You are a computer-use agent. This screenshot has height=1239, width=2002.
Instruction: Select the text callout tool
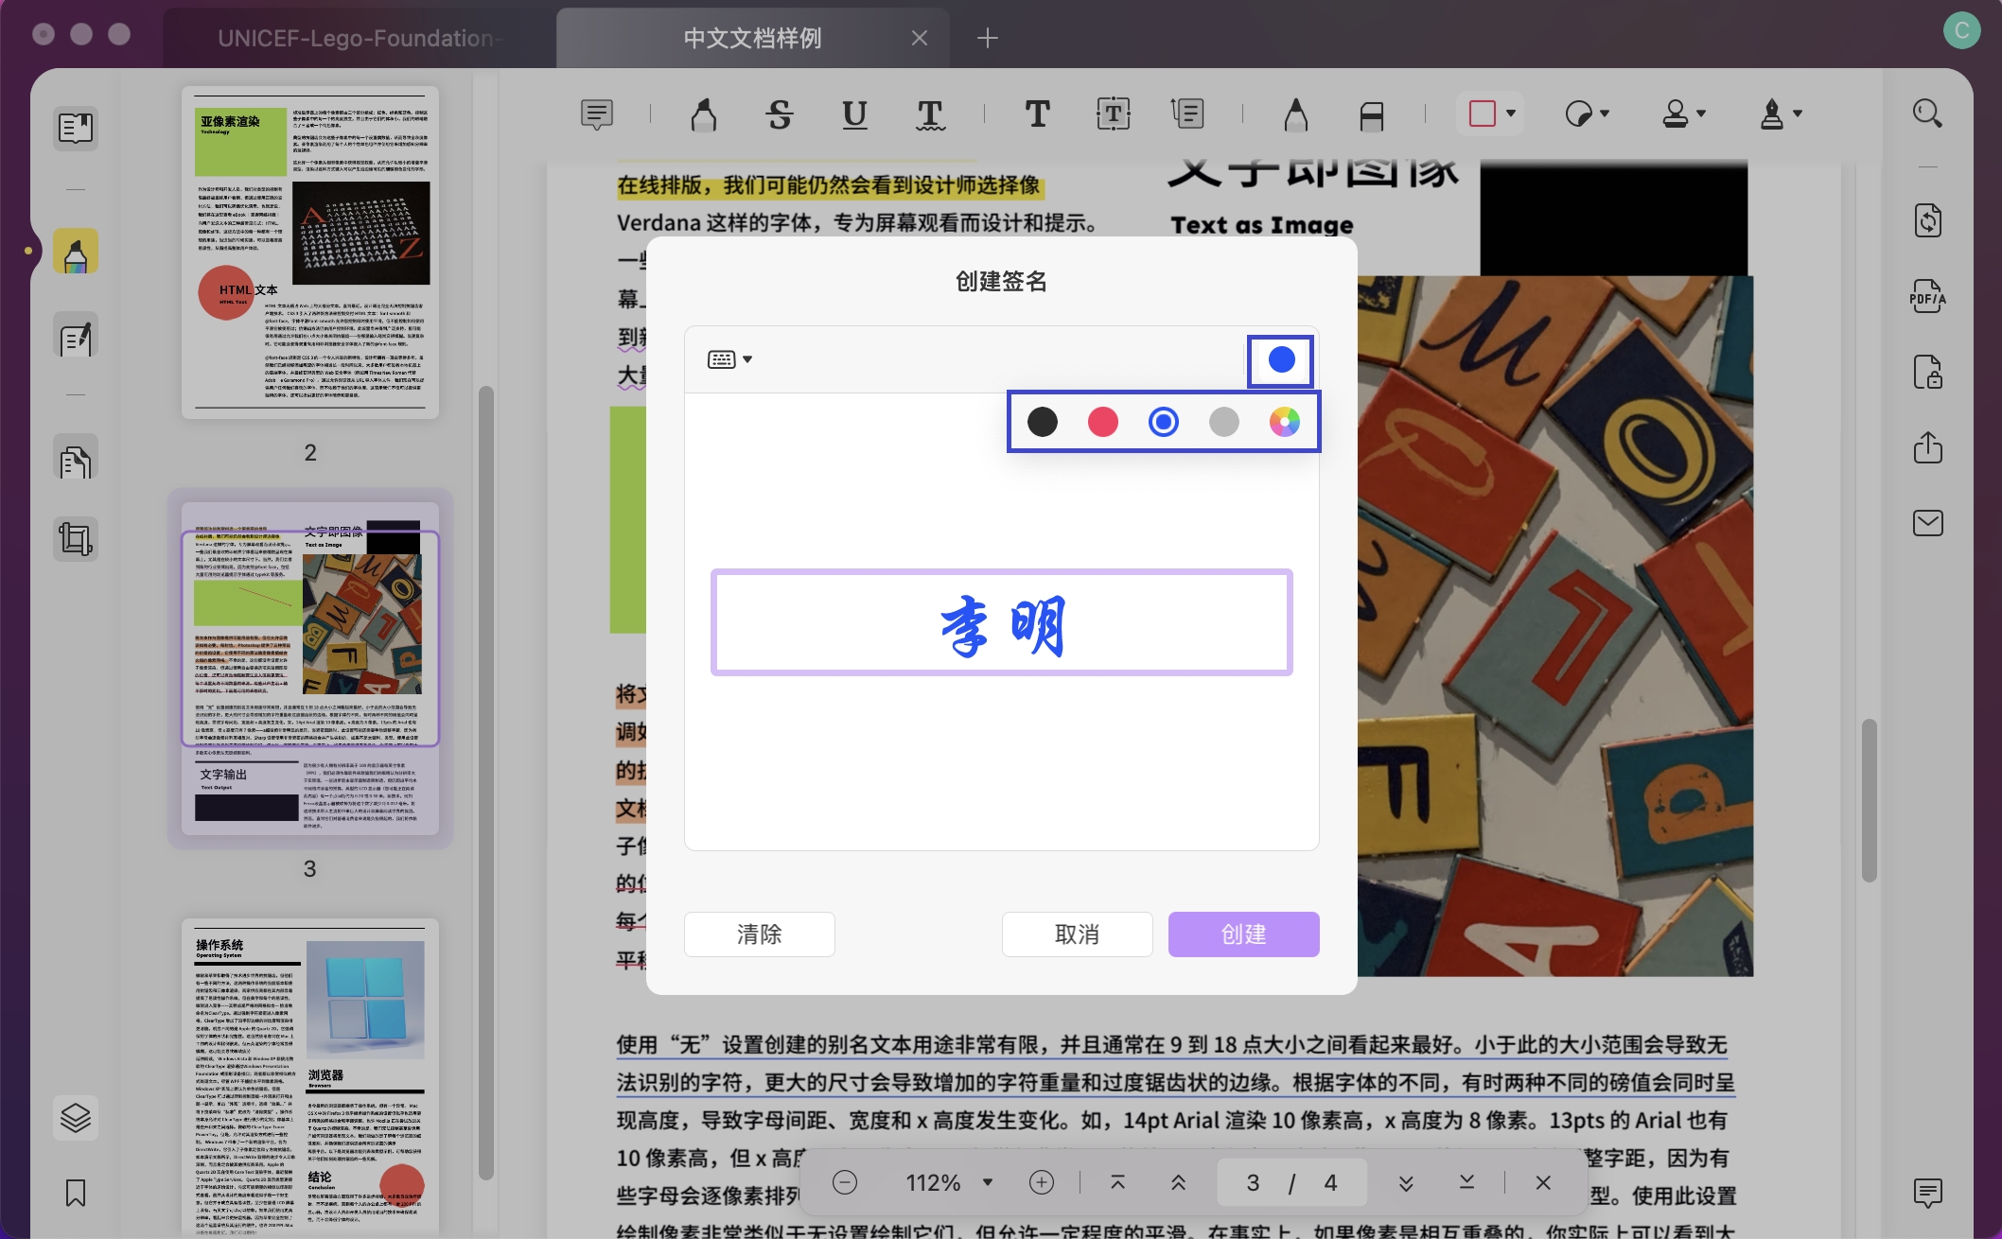(x=1187, y=114)
